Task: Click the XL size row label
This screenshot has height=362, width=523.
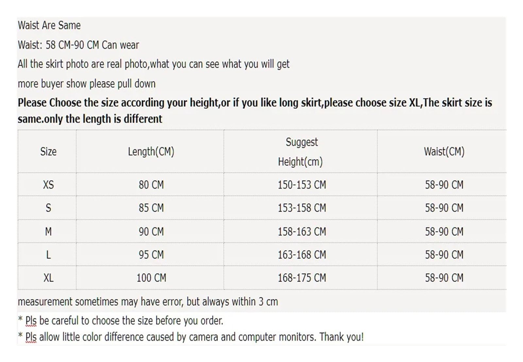Action: (48, 278)
